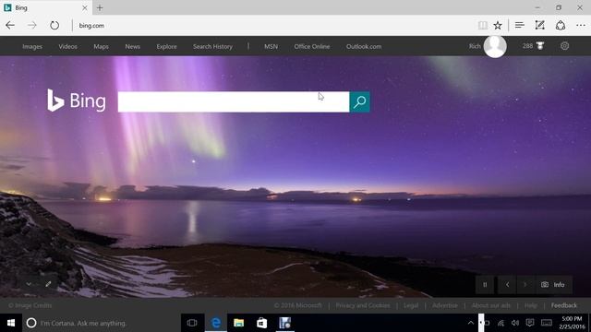Image resolution: width=591 pixels, height=332 pixels.
Task: Add page to favorites star
Action: click(x=498, y=25)
